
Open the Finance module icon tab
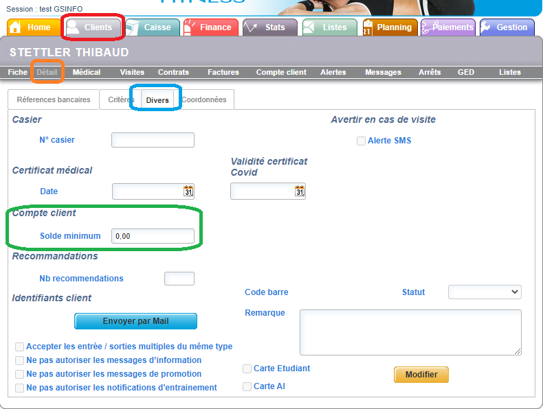coord(210,27)
